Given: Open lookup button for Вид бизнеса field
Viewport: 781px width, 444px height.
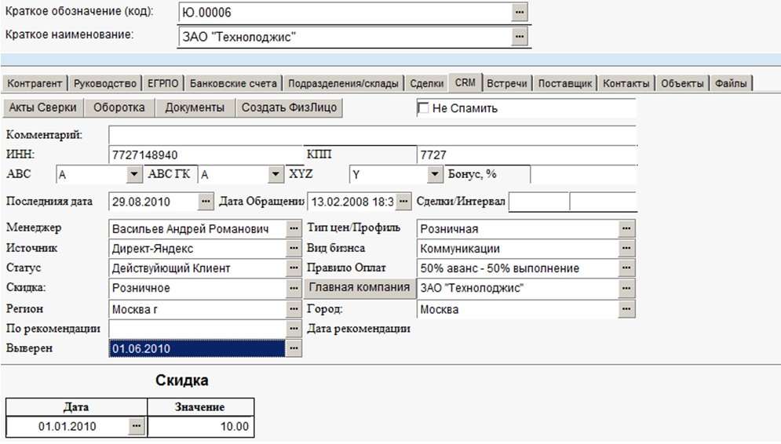Looking at the screenshot, I should (x=626, y=248).
